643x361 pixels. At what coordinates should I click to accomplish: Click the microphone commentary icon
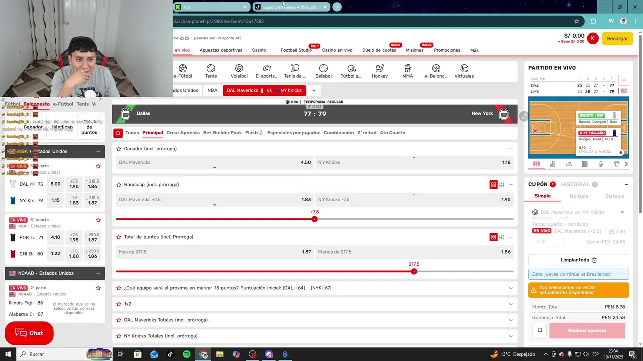click(601, 164)
